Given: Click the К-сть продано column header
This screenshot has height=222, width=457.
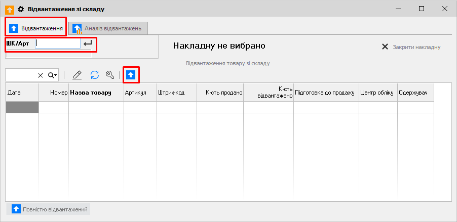Looking at the screenshot, I should point(220,93).
